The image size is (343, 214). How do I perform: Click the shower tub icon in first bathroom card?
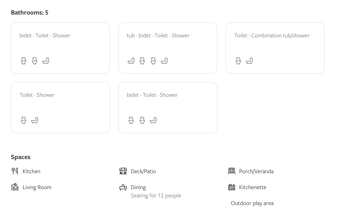point(46,61)
